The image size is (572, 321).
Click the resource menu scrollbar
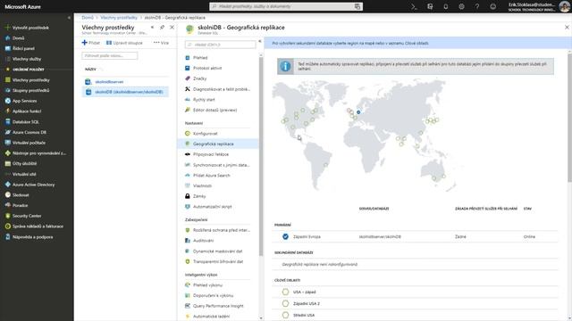(261, 157)
